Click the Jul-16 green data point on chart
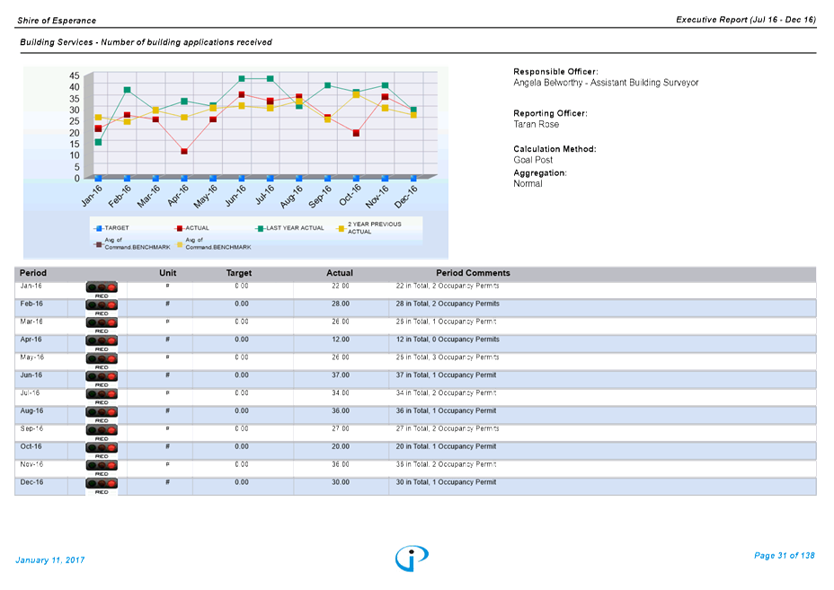 (x=271, y=79)
